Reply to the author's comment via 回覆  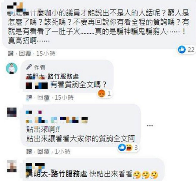43,98
